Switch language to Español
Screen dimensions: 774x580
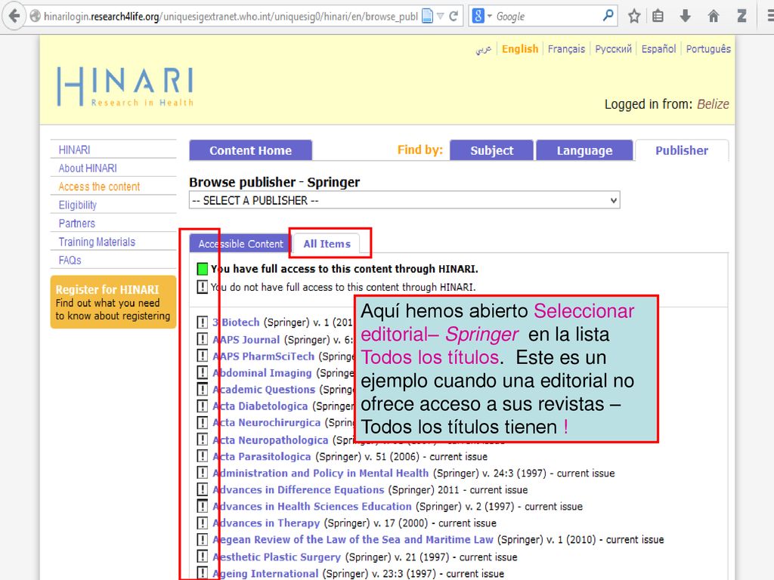tap(658, 49)
